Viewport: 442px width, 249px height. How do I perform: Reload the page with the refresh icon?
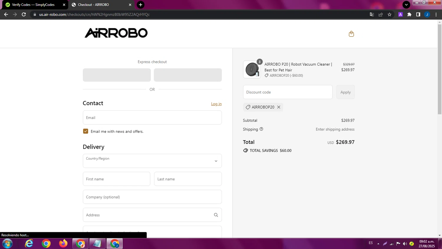click(x=24, y=14)
